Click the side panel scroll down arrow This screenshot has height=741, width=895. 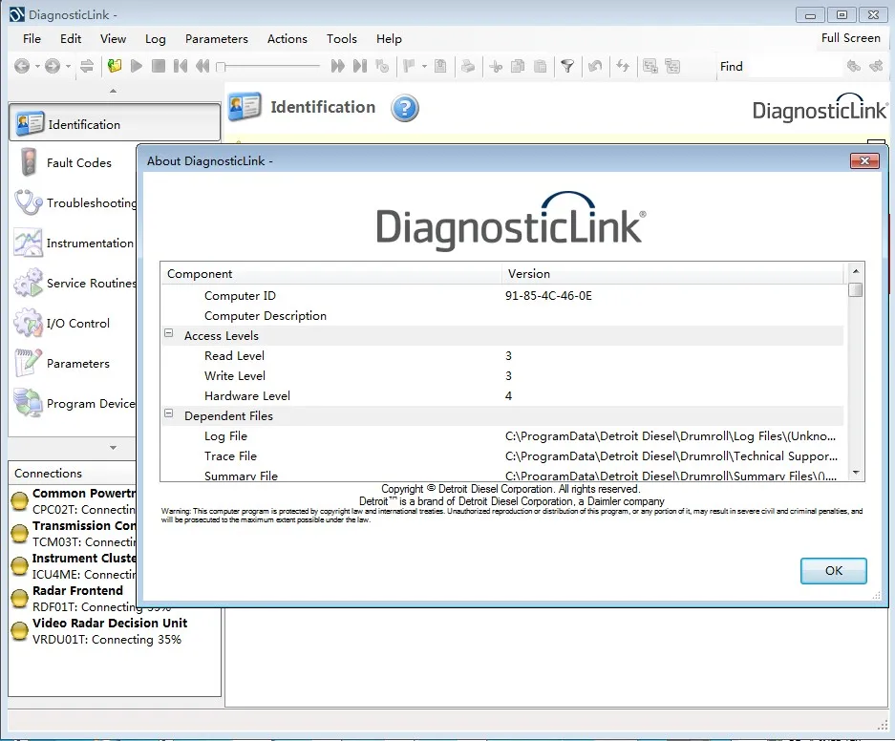click(x=113, y=448)
